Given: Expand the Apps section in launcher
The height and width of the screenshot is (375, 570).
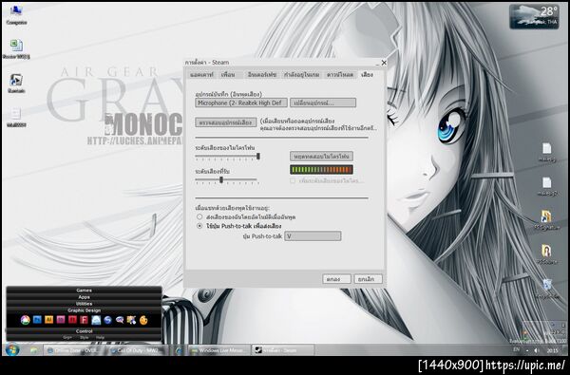Looking at the screenshot, I should point(84,297).
